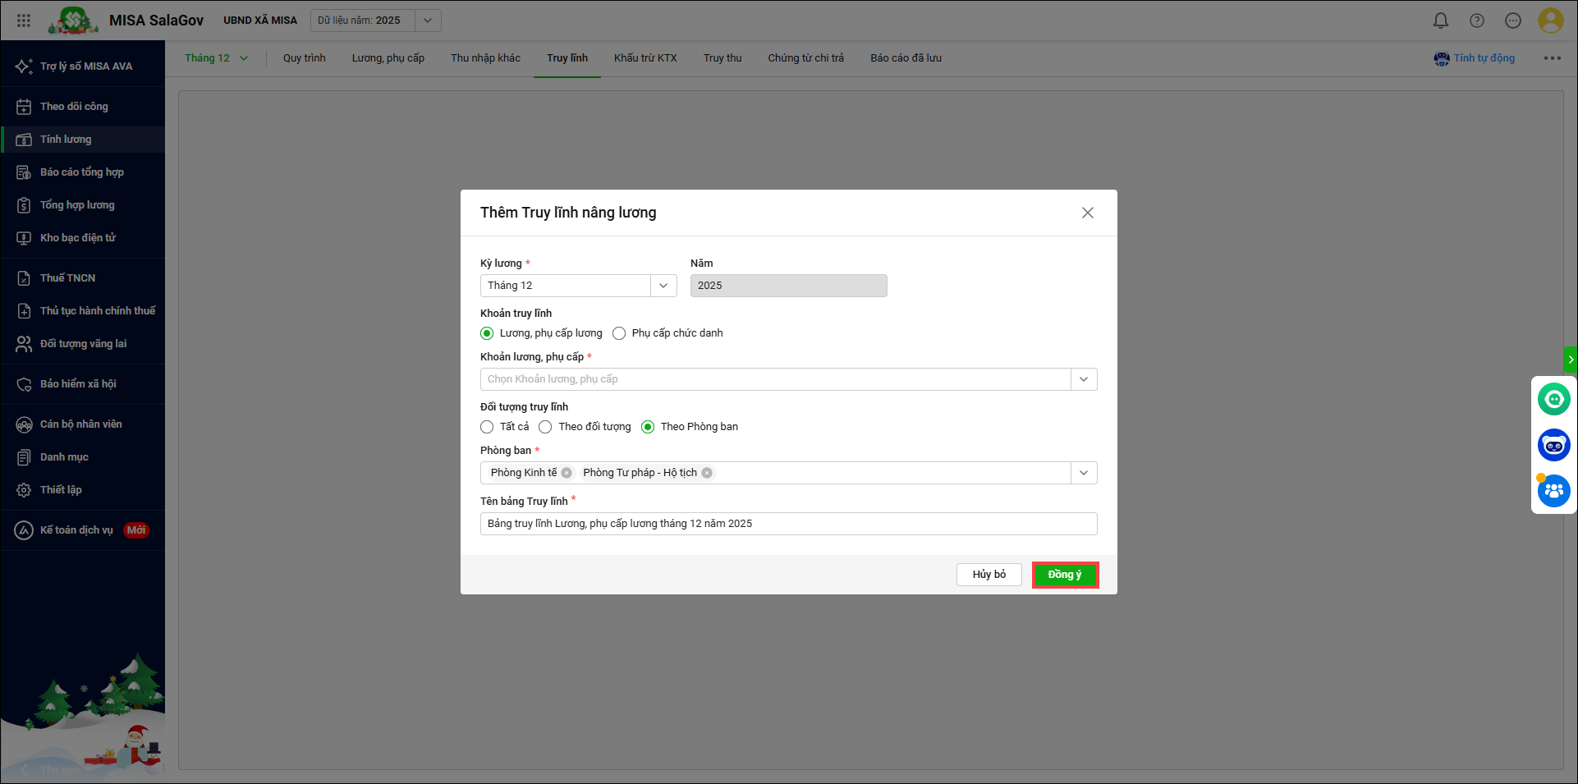The image size is (1578, 784).
Task: Open Khoản lương, phụ cấp dropdown
Action: pos(1083,379)
